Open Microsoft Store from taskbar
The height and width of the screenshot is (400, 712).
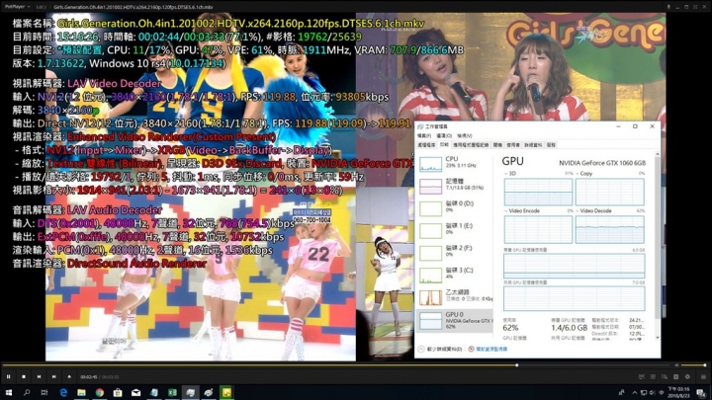[118, 392]
